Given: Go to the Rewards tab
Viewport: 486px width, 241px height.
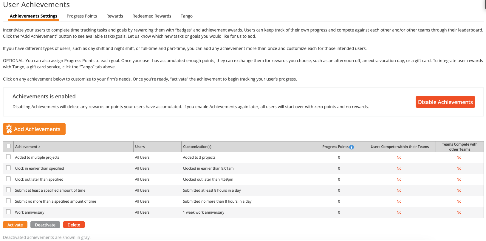Looking at the screenshot, I should [x=115, y=16].
